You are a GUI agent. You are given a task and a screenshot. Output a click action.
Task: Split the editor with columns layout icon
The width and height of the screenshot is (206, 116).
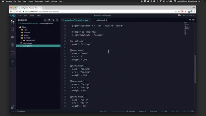(190, 20)
